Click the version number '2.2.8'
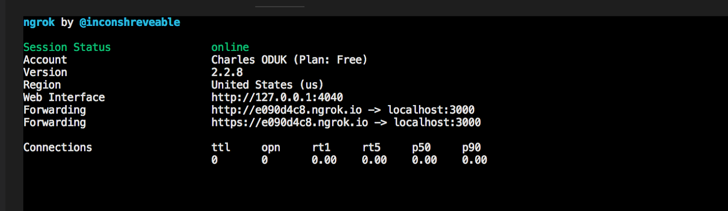728x211 pixels. pos(227,72)
